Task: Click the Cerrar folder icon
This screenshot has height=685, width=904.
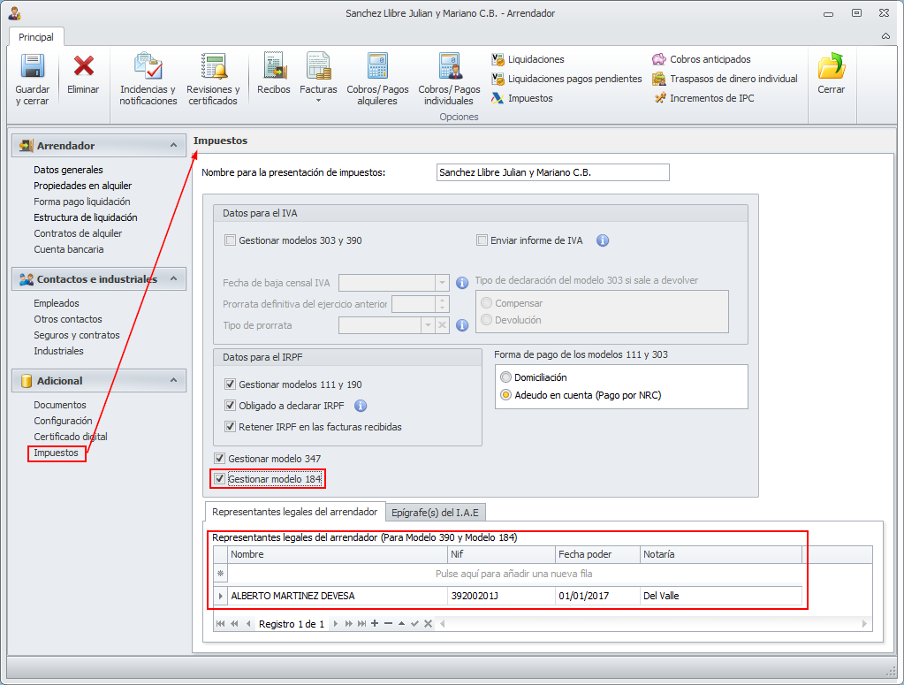Action: click(832, 66)
